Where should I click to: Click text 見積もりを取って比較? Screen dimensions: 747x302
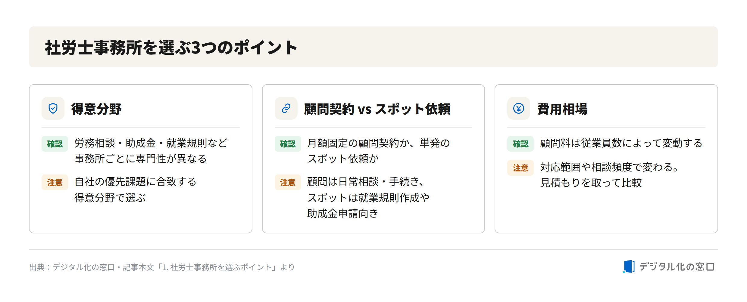[x=591, y=183]
